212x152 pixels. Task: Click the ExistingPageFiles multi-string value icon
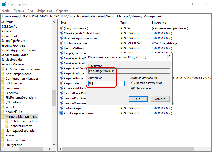pos(61,43)
